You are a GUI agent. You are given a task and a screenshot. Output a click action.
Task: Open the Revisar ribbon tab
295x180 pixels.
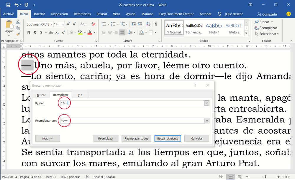coord(102,14)
